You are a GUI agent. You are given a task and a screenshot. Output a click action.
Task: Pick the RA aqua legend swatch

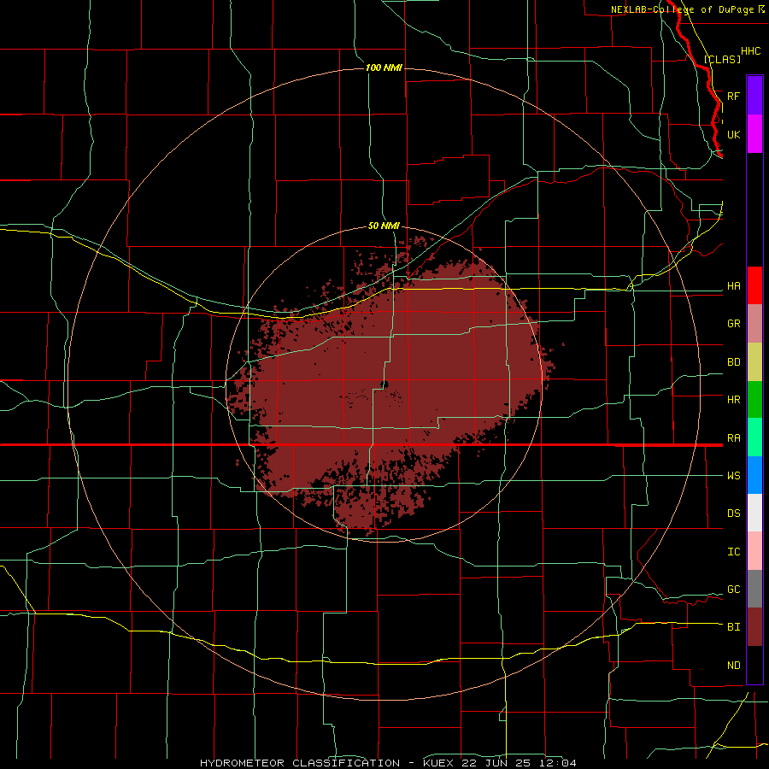tap(754, 437)
